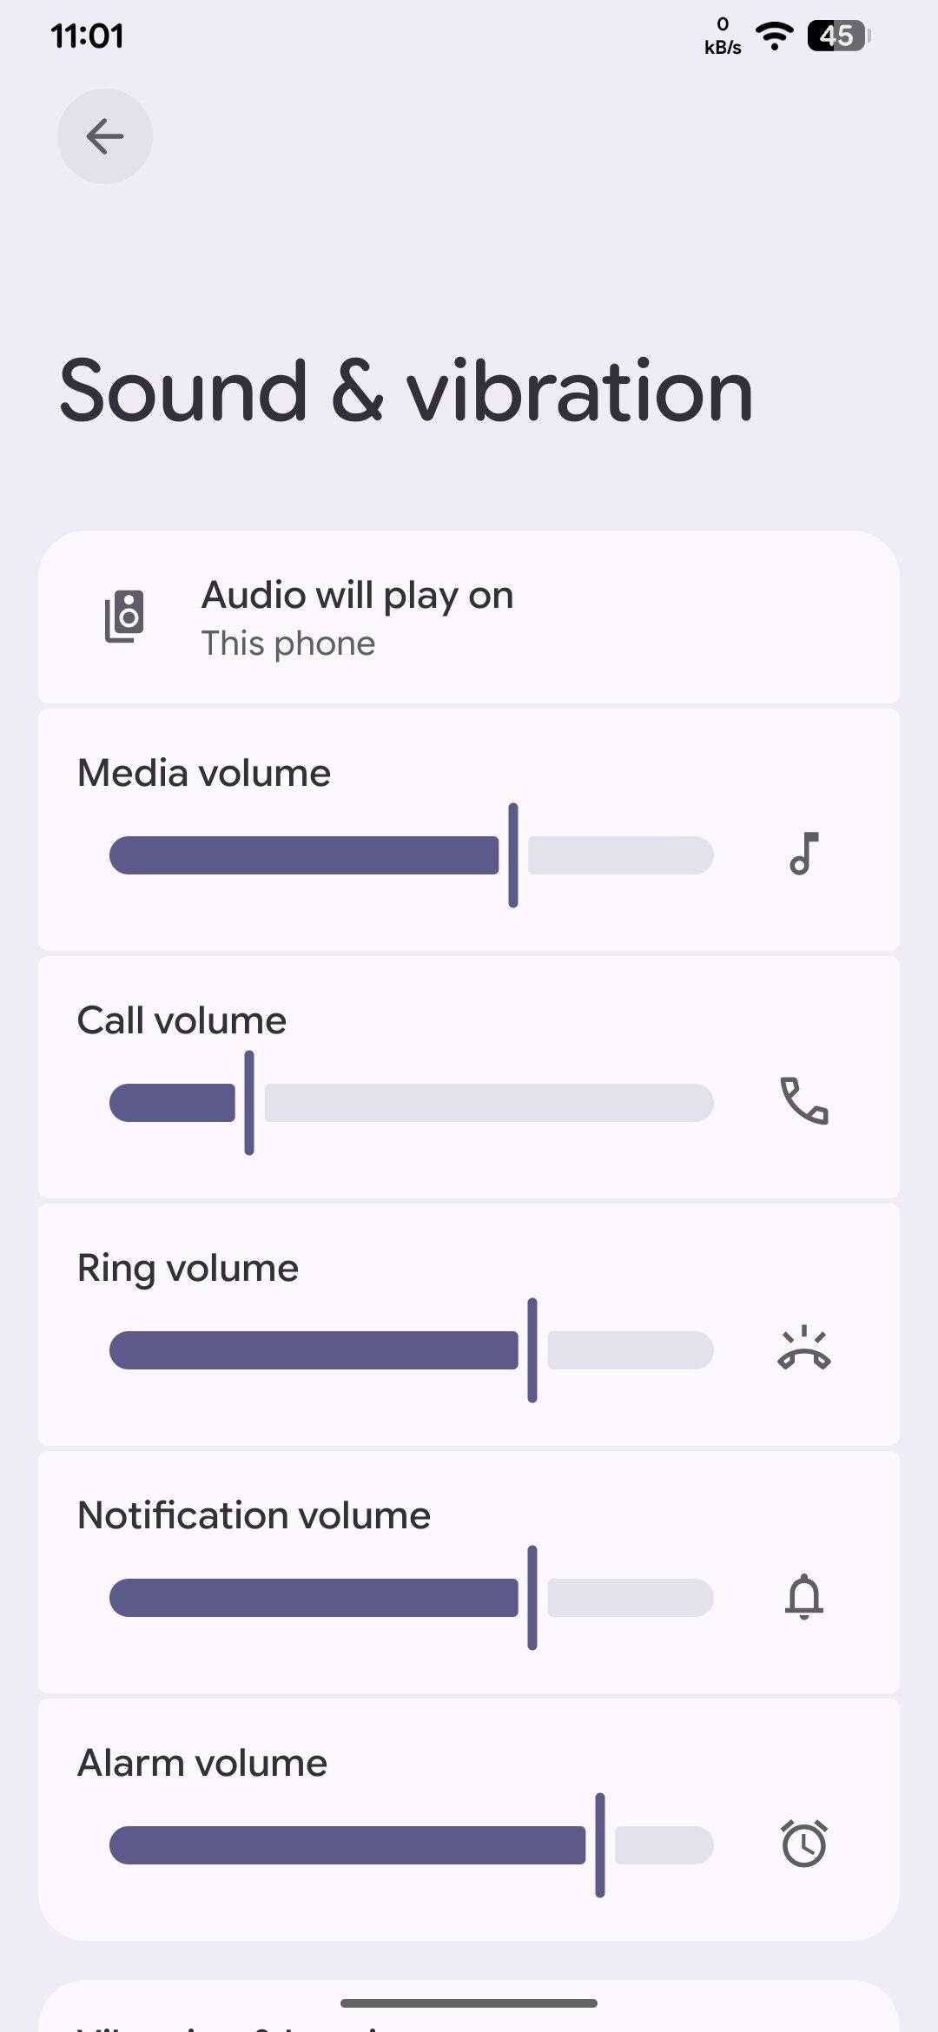Tap the back arrow button

[x=105, y=136]
